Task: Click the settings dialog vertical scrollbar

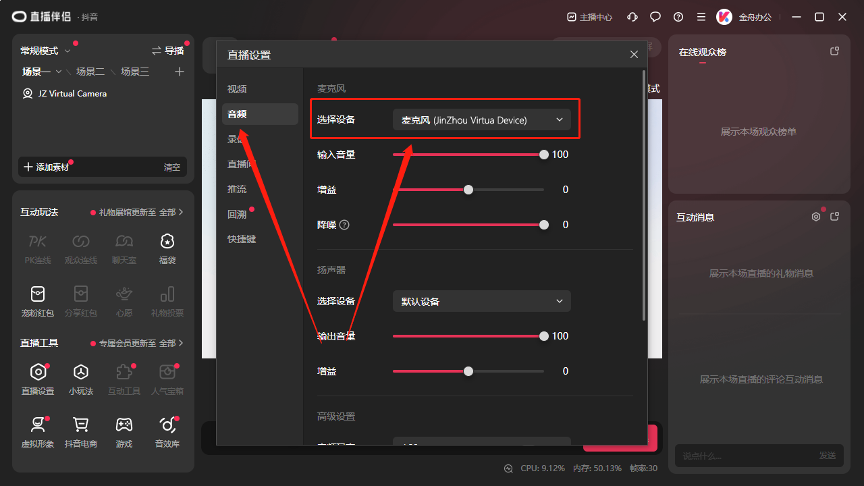Action: (643, 194)
